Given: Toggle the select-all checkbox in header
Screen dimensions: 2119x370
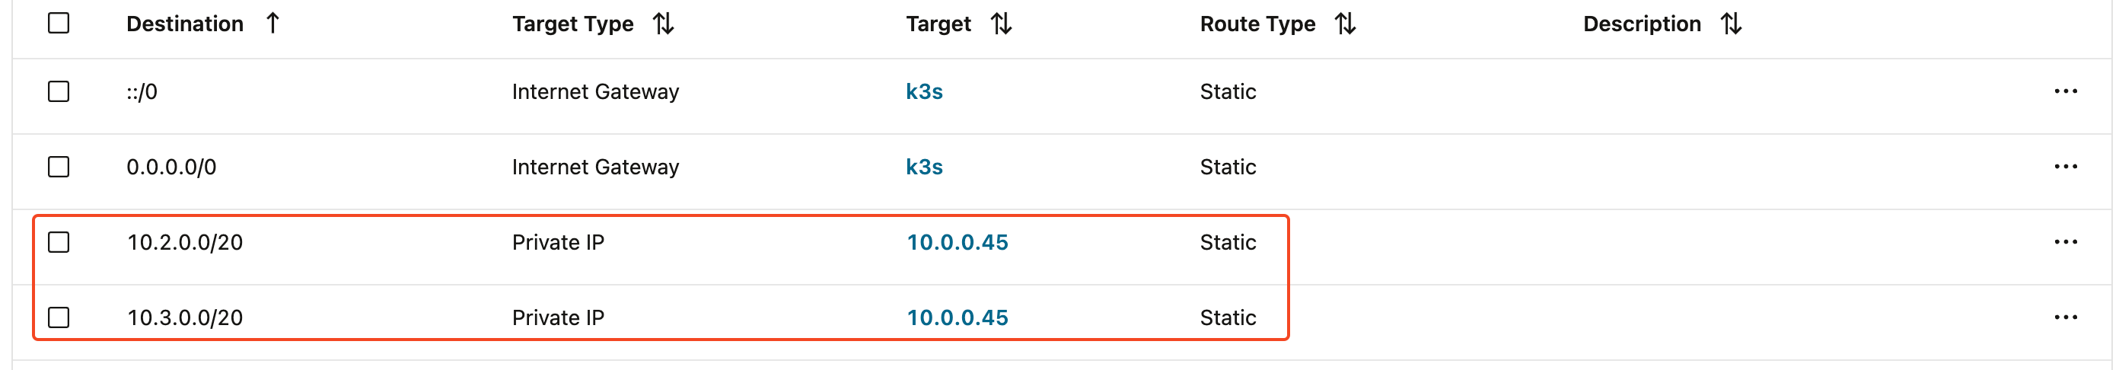Looking at the screenshot, I should click(59, 23).
